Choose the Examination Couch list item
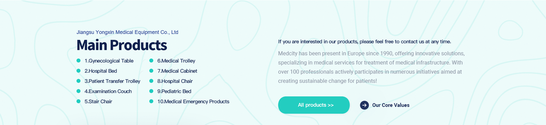 pyautogui.click(x=108, y=91)
